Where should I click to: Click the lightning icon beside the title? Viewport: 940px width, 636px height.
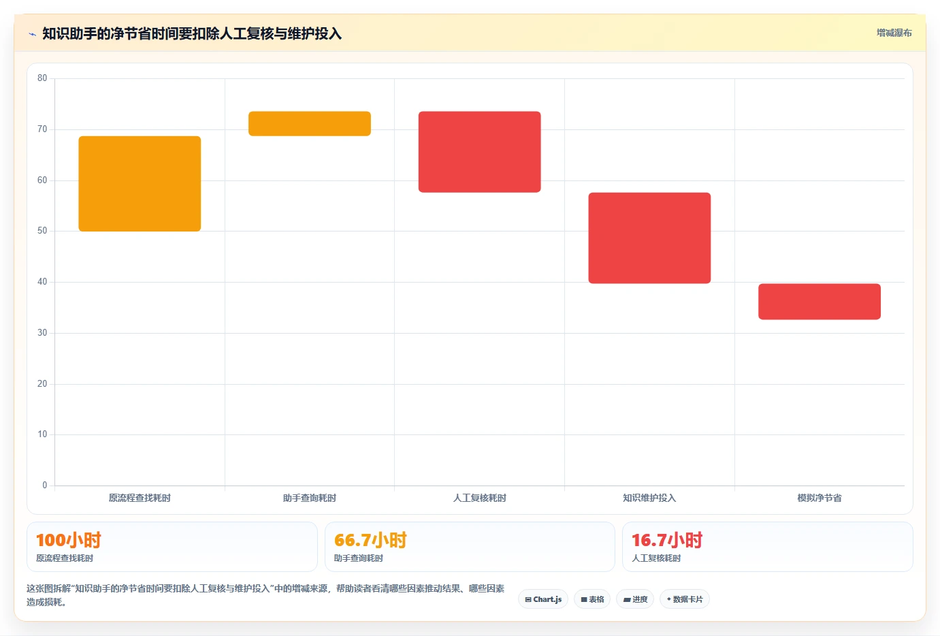32,34
